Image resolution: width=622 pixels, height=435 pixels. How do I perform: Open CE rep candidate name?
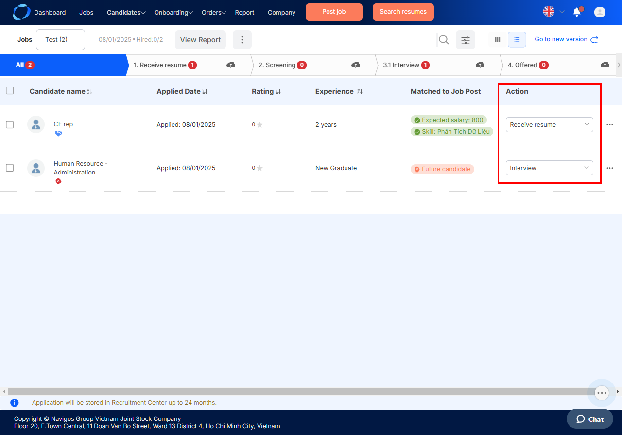click(63, 124)
